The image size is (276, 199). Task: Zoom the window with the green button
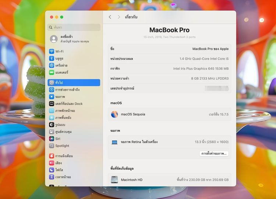[x=61, y=17]
